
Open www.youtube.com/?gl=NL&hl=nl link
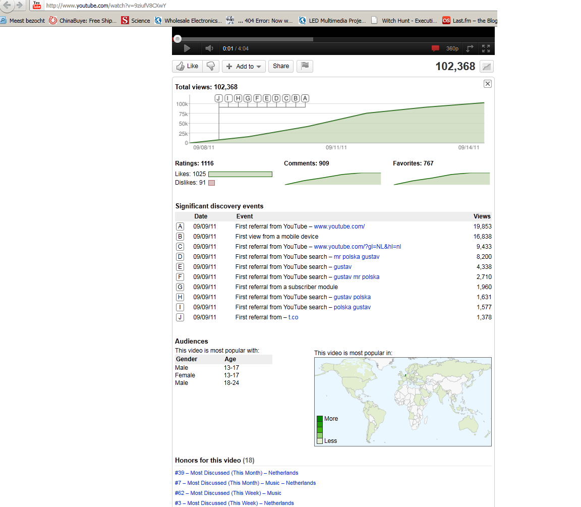point(357,247)
